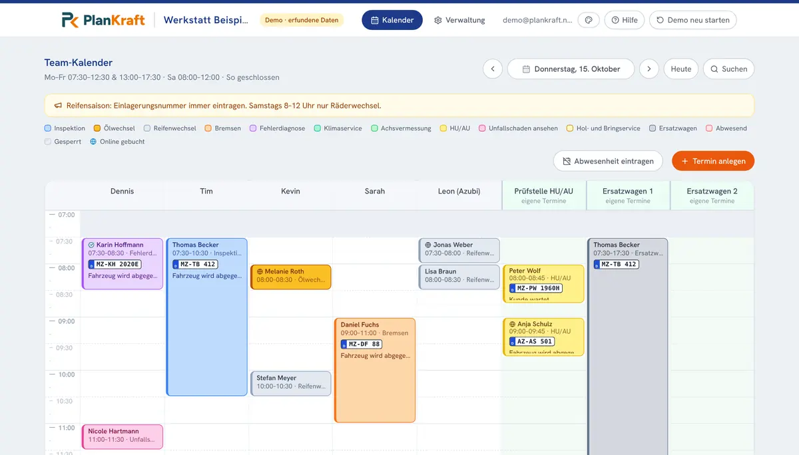The height and width of the screenshot is (455, 799).
Task: Switch to the Verwaltung tab
Action: point(459,20)
